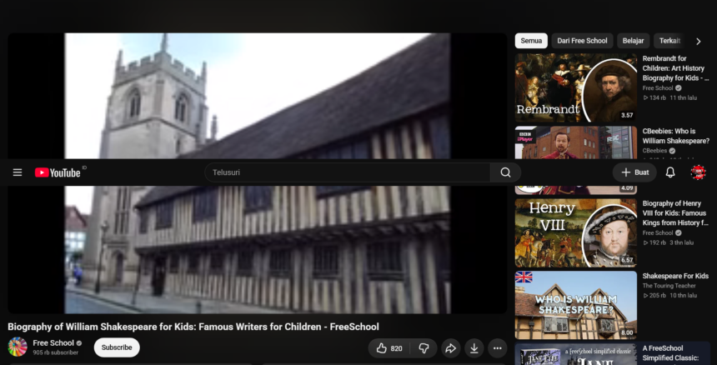Screen dimensions: 717x365
Task: Open Biography of Henry VIII title
Action: (x=675, y=212)
